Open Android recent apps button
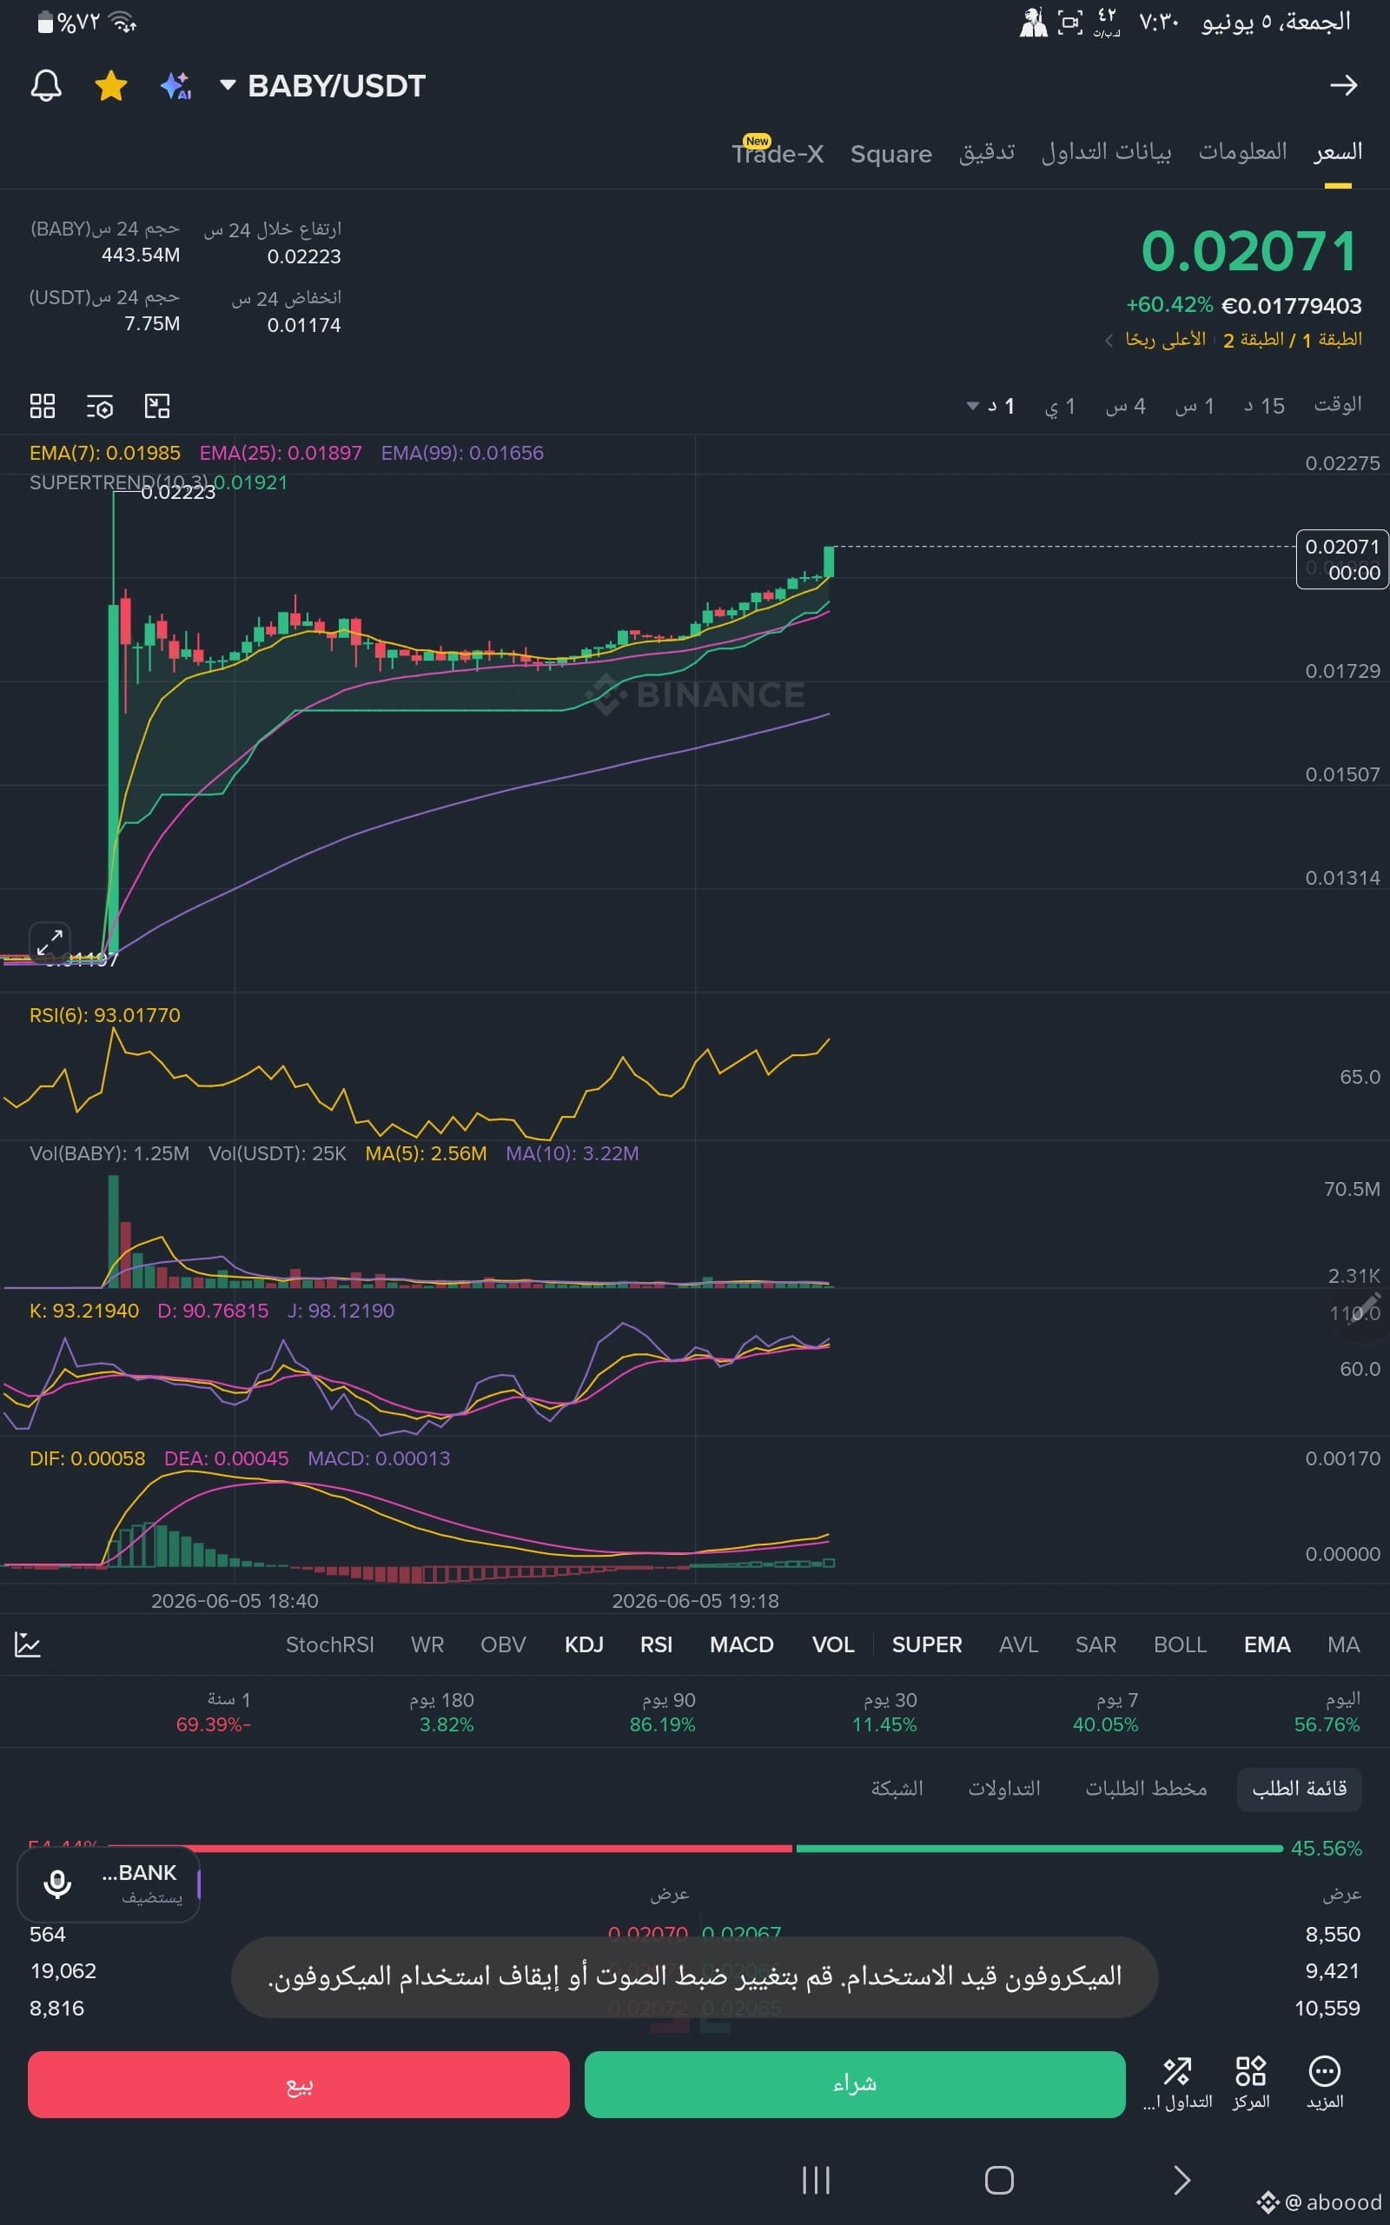Image resolution: width=1390 pixels, height=2225 pixels. 817,2180
